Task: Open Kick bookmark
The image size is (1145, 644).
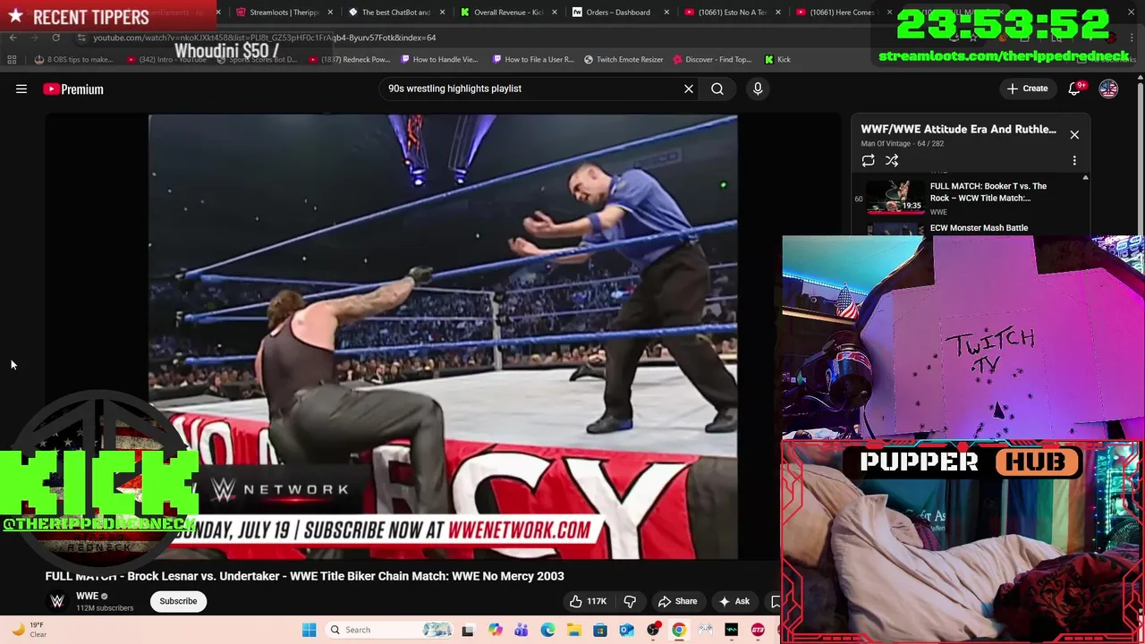Action: point(777,60)
